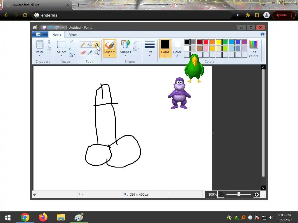298x223 pixels.
Task: Select the Eraser tool
Action: (x=83, y=53)
